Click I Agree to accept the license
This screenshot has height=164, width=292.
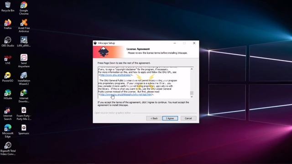tap(170, 118)
